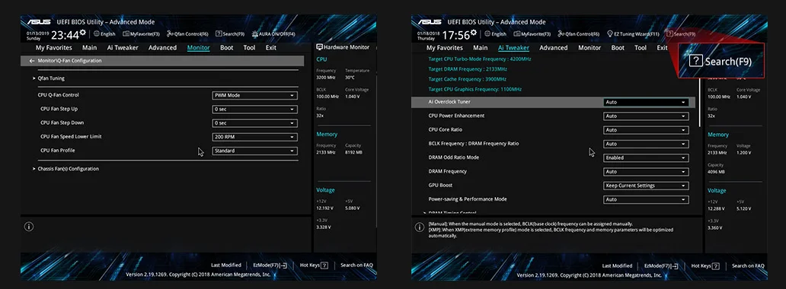Open CPU Fan Speed Lower Limit dropdown
The width and height of the screenshot is (786, 289).
click(x=254, y=137)
